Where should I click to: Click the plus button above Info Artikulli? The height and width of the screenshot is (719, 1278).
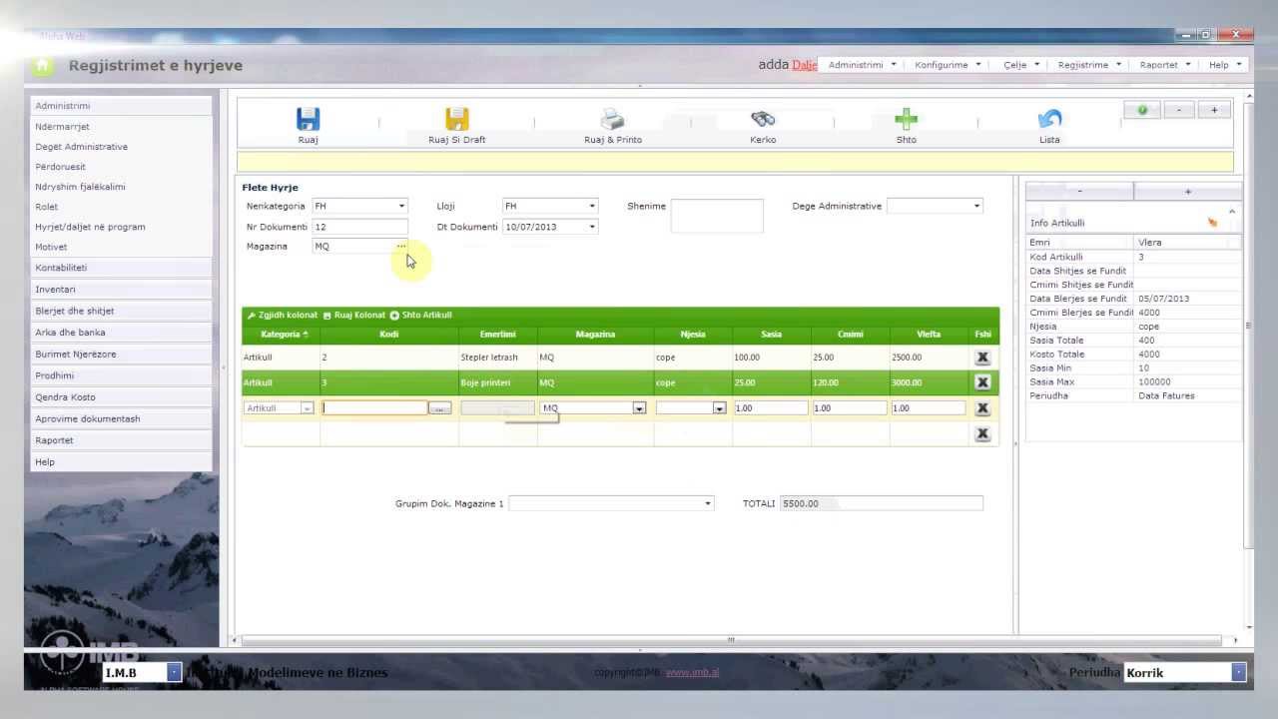pyautogui.click(x=1188, y=191)
